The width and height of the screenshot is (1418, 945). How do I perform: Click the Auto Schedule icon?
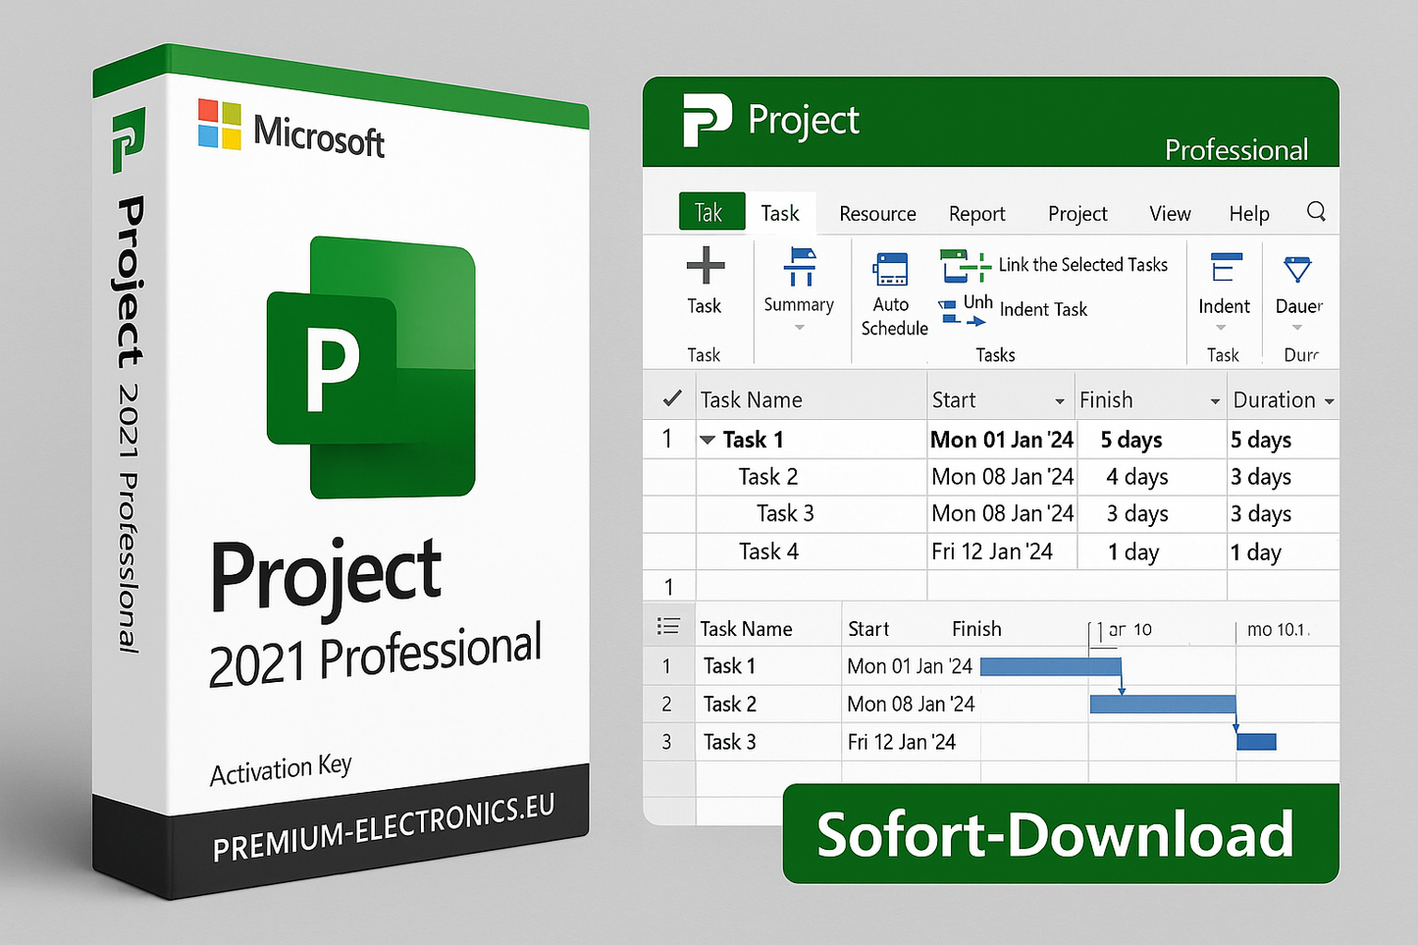tap(891, 267)
